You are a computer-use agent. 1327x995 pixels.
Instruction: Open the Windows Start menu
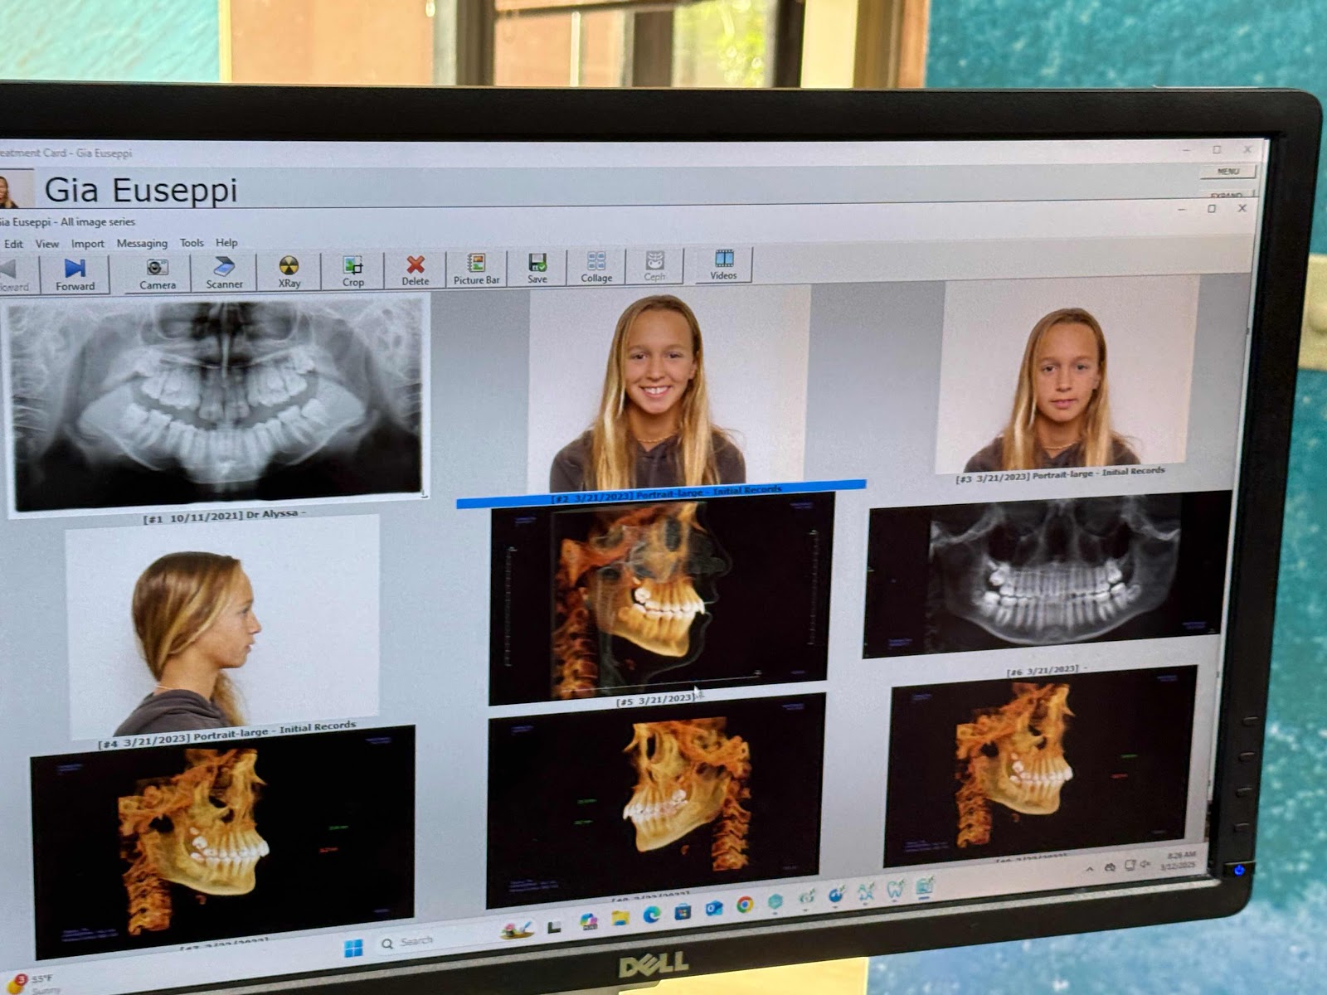coord(353,948)
